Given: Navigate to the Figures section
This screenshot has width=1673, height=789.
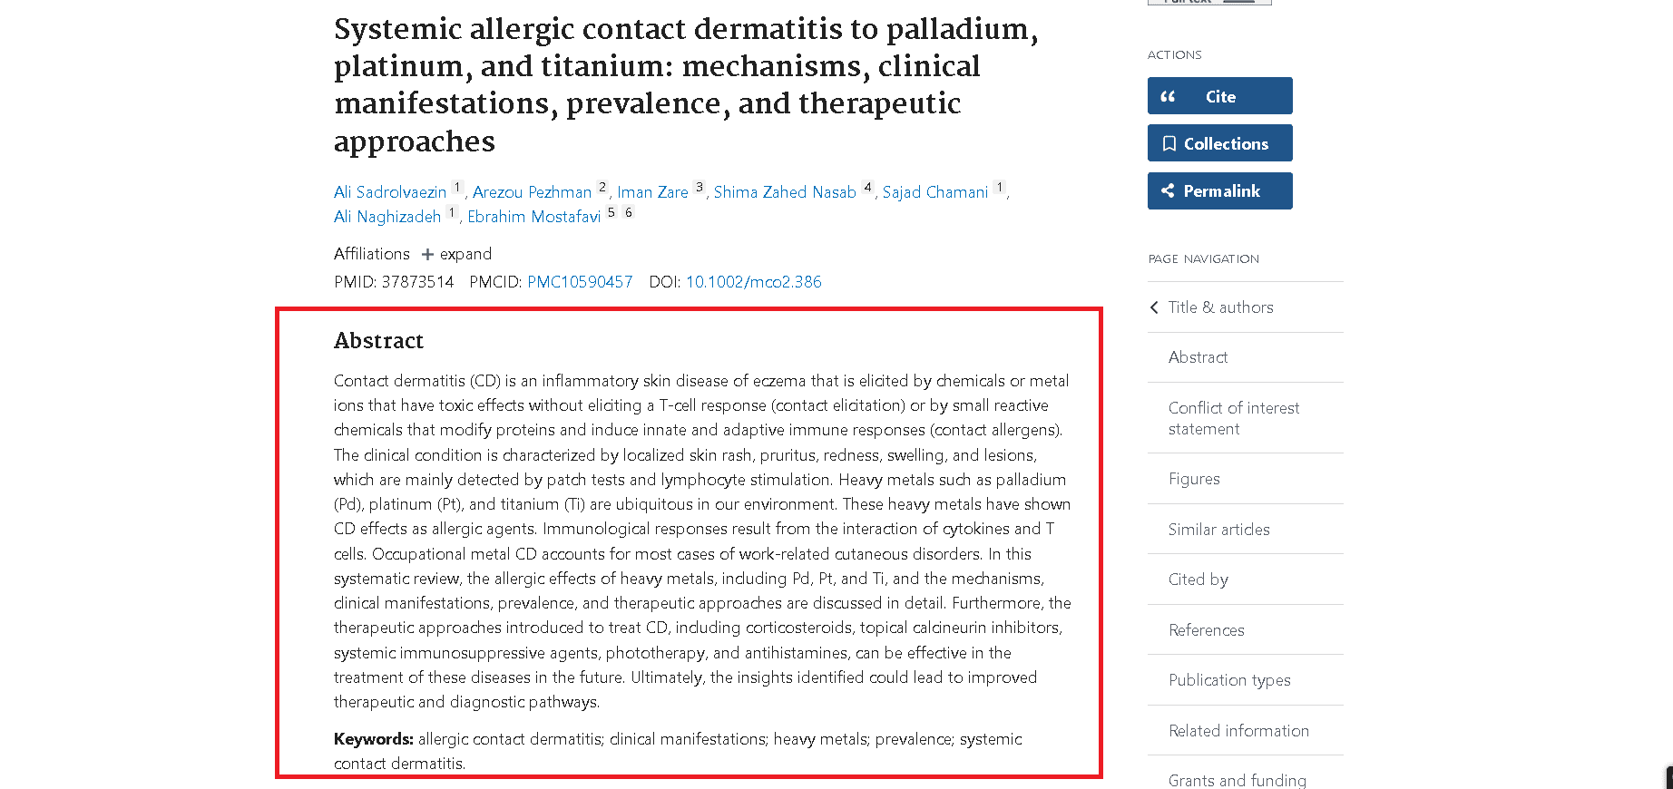Looking at the screenshot, I should (x=1194, y=479).
